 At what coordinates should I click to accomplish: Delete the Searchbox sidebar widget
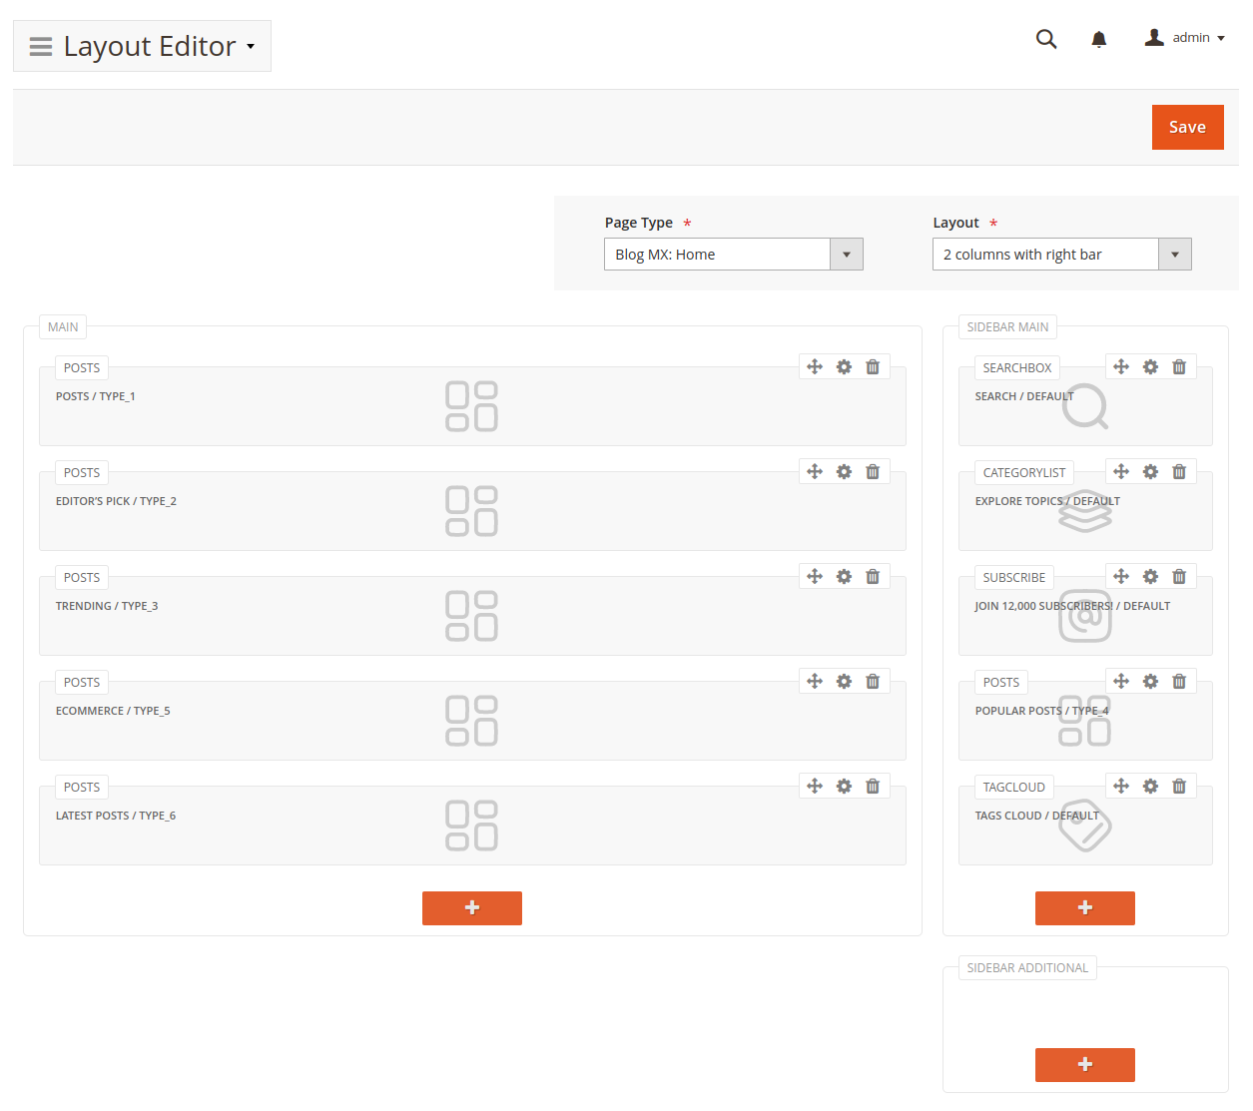click(x=1179, y=367)
